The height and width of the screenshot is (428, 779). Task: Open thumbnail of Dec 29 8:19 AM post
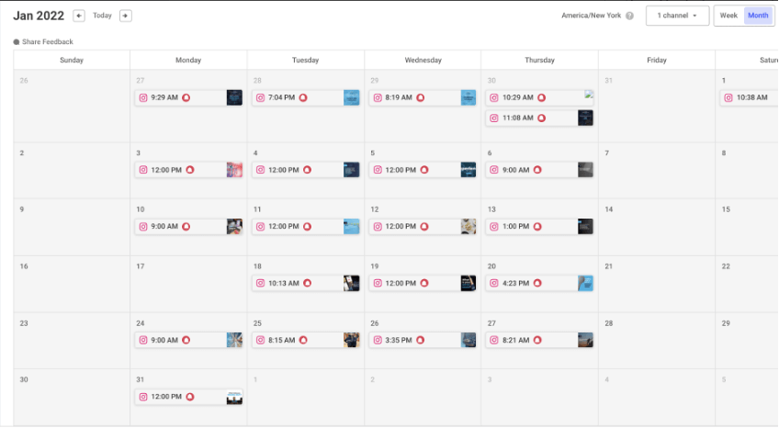pos(468,97)
